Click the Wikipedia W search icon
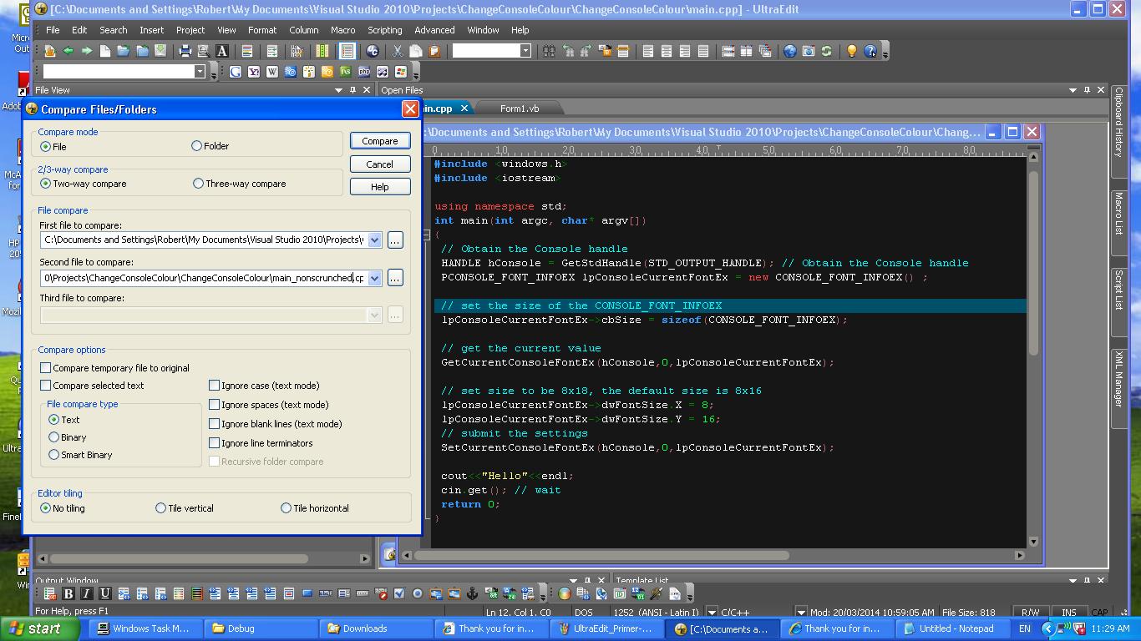This screenshot has width=1141, height=641. click(x=272, y=72)
